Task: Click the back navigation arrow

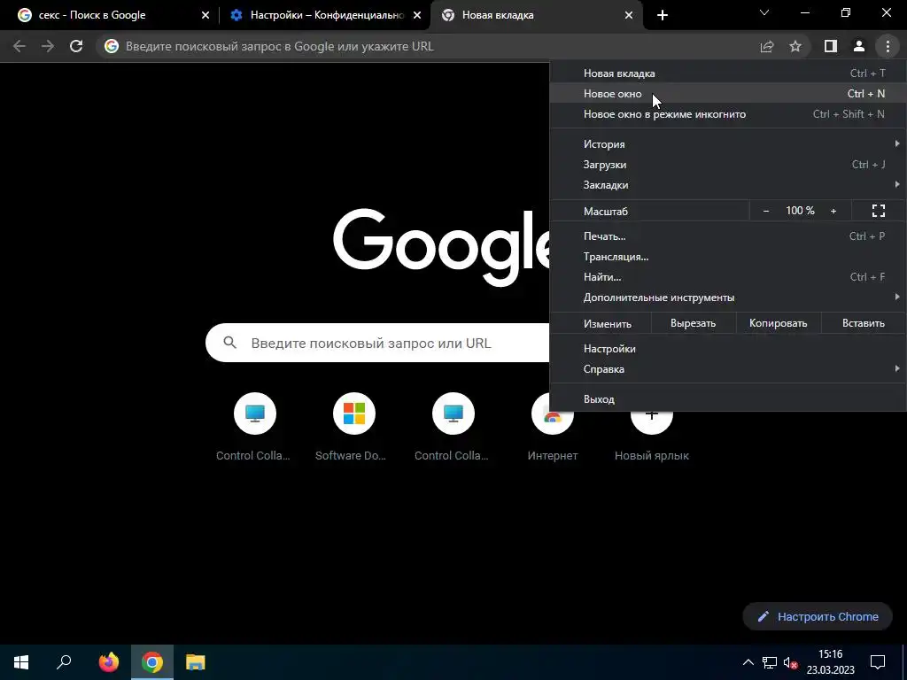Action: pyautogui.click(x=19, y=46)
